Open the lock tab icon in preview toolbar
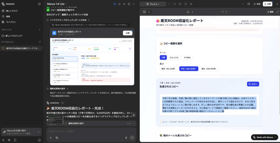 click(186, 4)
